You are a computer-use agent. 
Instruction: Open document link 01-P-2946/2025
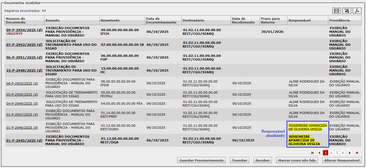(22, 128)
